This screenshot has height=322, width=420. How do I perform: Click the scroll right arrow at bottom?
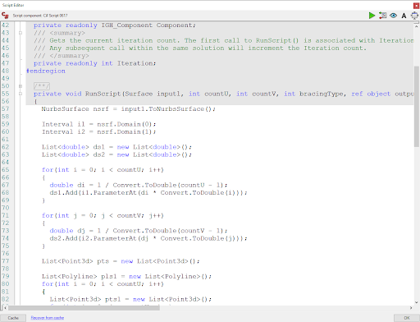(x=411, y=308)
